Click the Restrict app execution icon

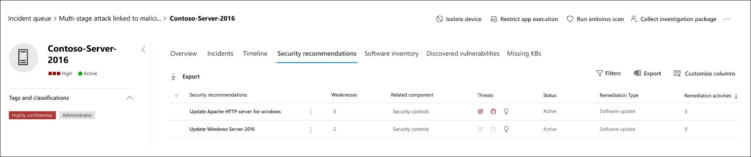[x=494, y=19]
